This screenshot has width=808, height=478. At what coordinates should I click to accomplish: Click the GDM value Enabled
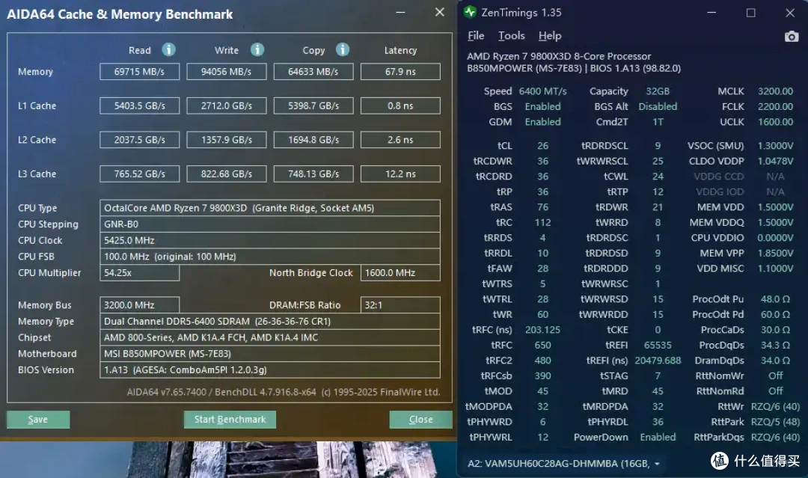coord(542,122)
